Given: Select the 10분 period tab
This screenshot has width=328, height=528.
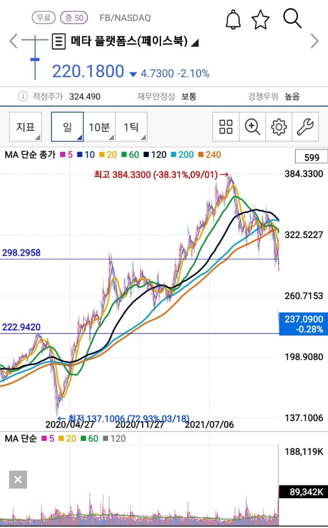Looking at the screenshot, I should (x=99, y=127).
